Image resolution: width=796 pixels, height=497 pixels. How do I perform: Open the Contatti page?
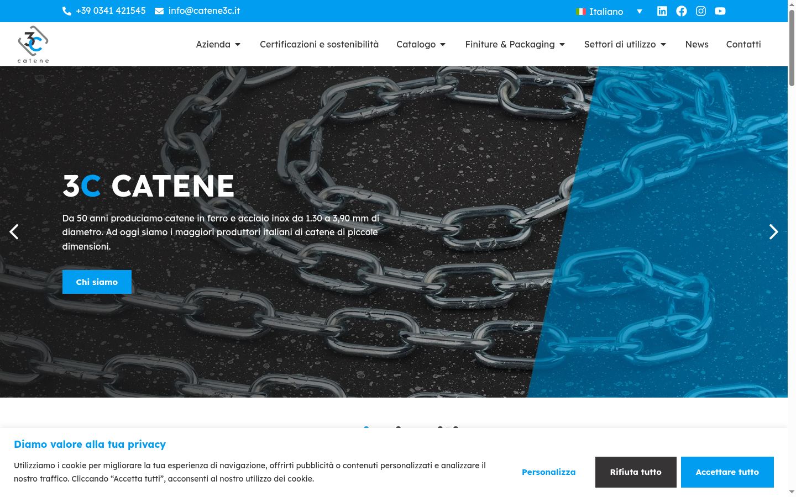[x=743, y=44]
